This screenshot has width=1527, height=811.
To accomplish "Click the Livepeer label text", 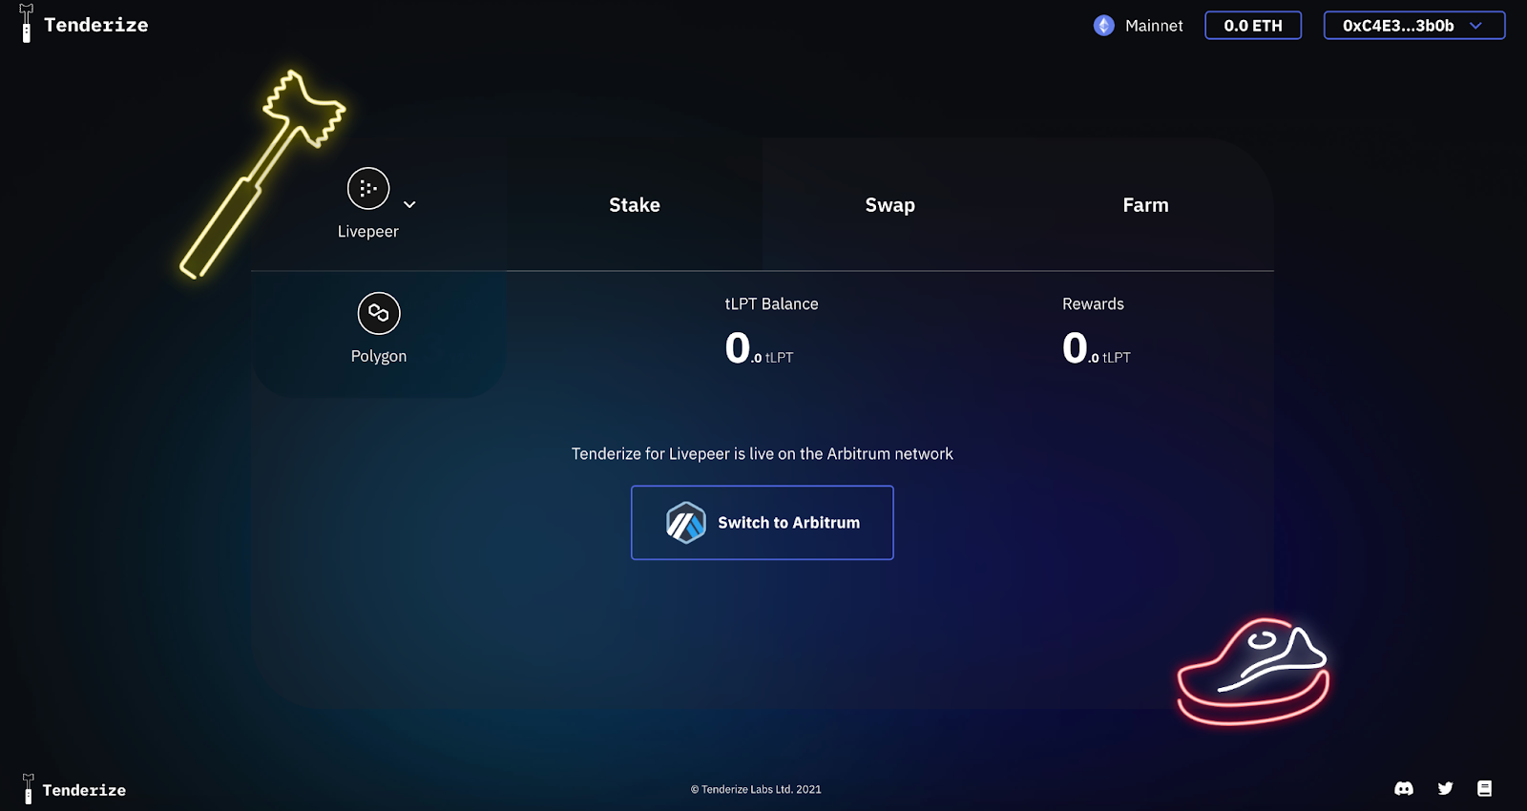I will (368, 232).
